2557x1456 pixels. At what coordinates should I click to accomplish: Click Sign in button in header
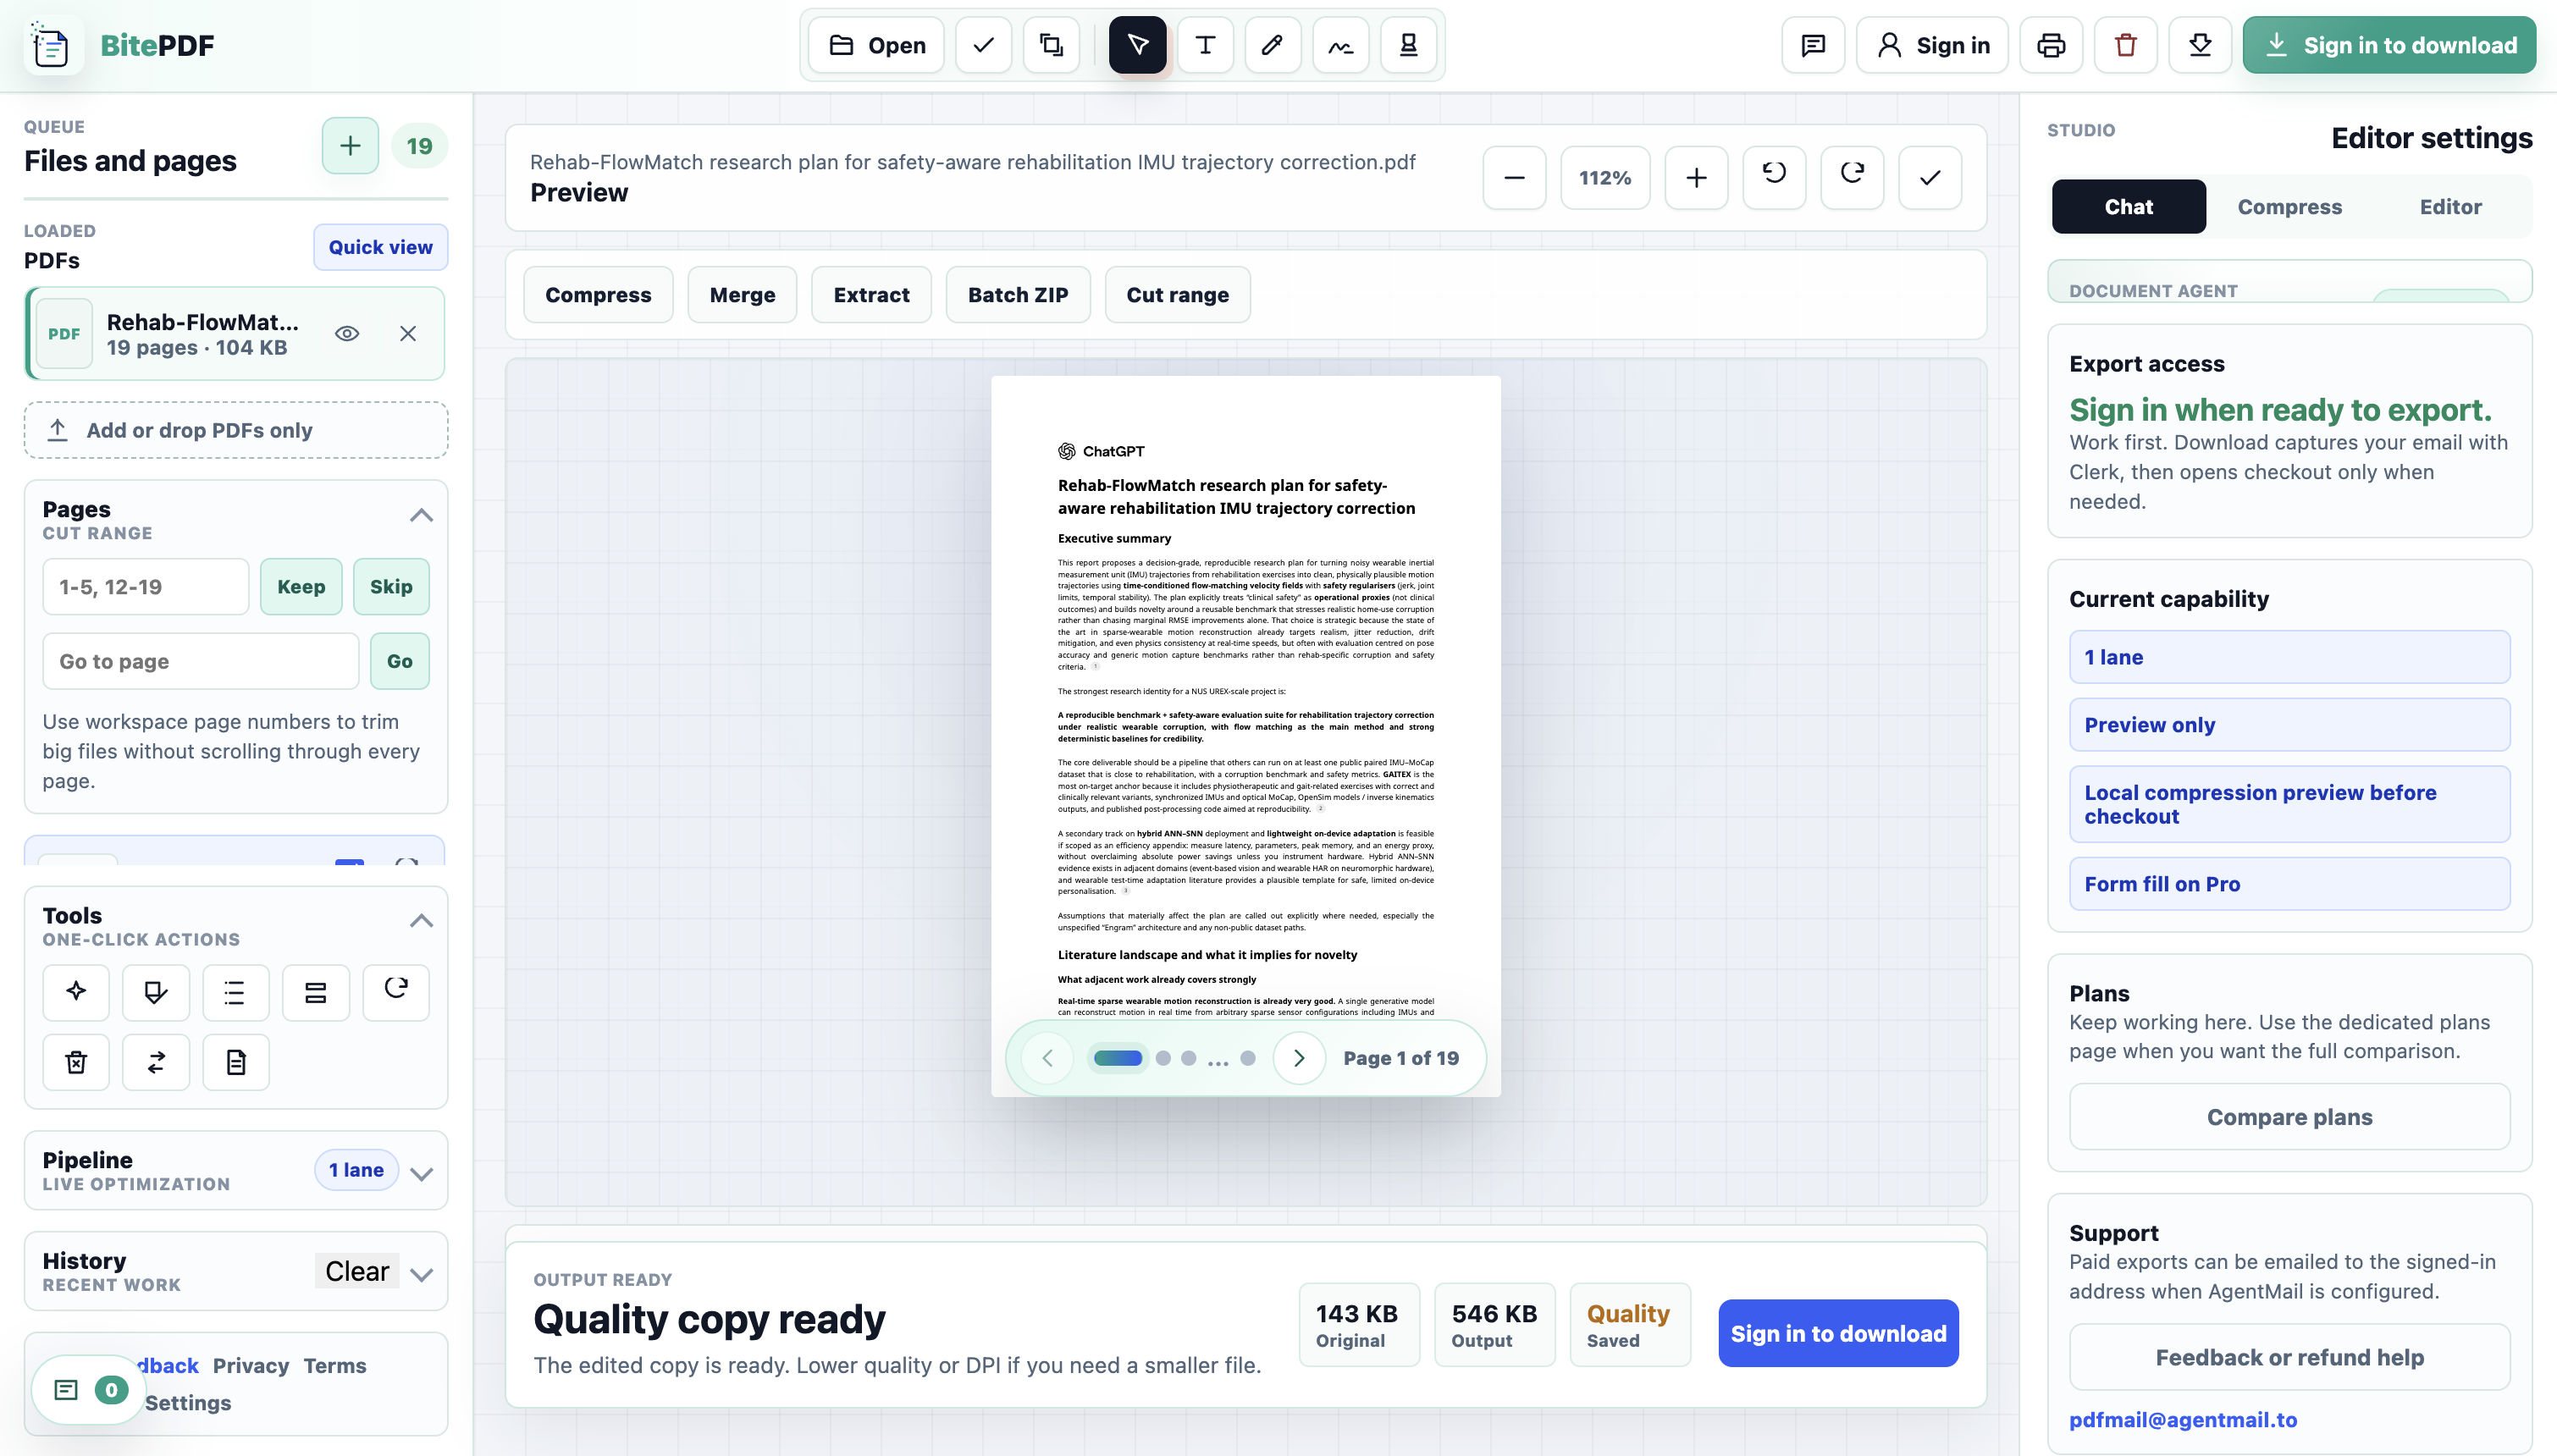tap(1932, 45)
